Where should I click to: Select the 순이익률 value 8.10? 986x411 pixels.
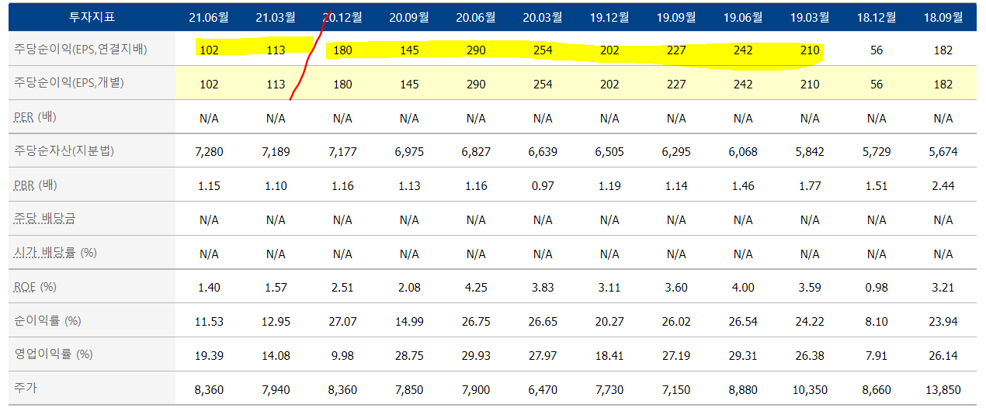[x=877, y=321]
